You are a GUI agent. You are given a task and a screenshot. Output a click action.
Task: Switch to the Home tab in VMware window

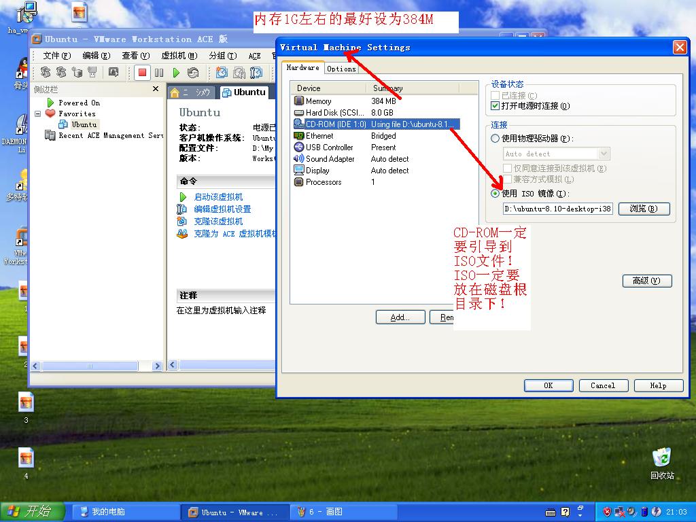pyautogui.click(x=192, y=92)
